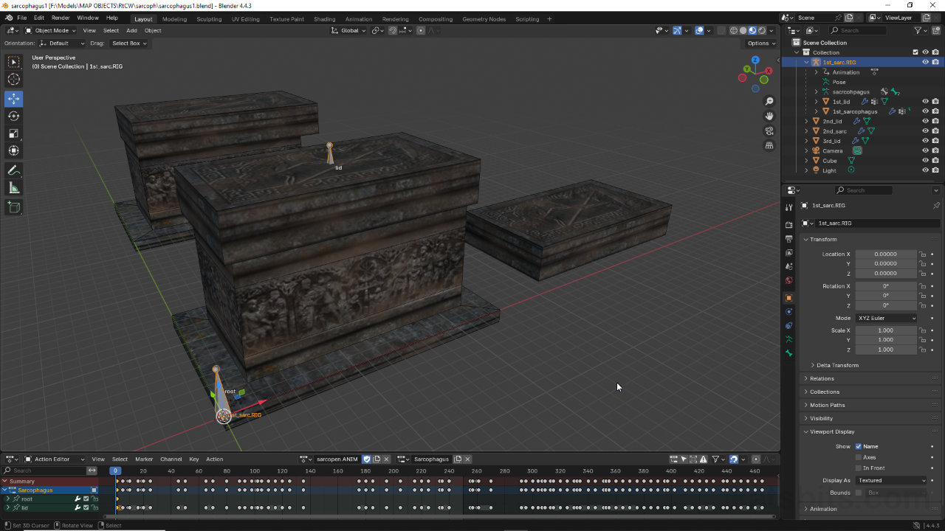945x531 pixels.
Task: Uncheck the Name checkbox in Viewport Display
Action: tap(859, 446)
